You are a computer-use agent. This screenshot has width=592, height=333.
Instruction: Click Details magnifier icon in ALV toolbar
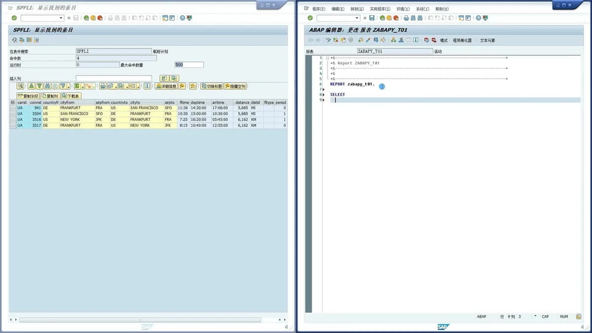tap(20, 86)
